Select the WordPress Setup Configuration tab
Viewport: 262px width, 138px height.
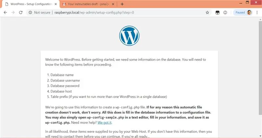pyautogui.click(x=31, y=4)
